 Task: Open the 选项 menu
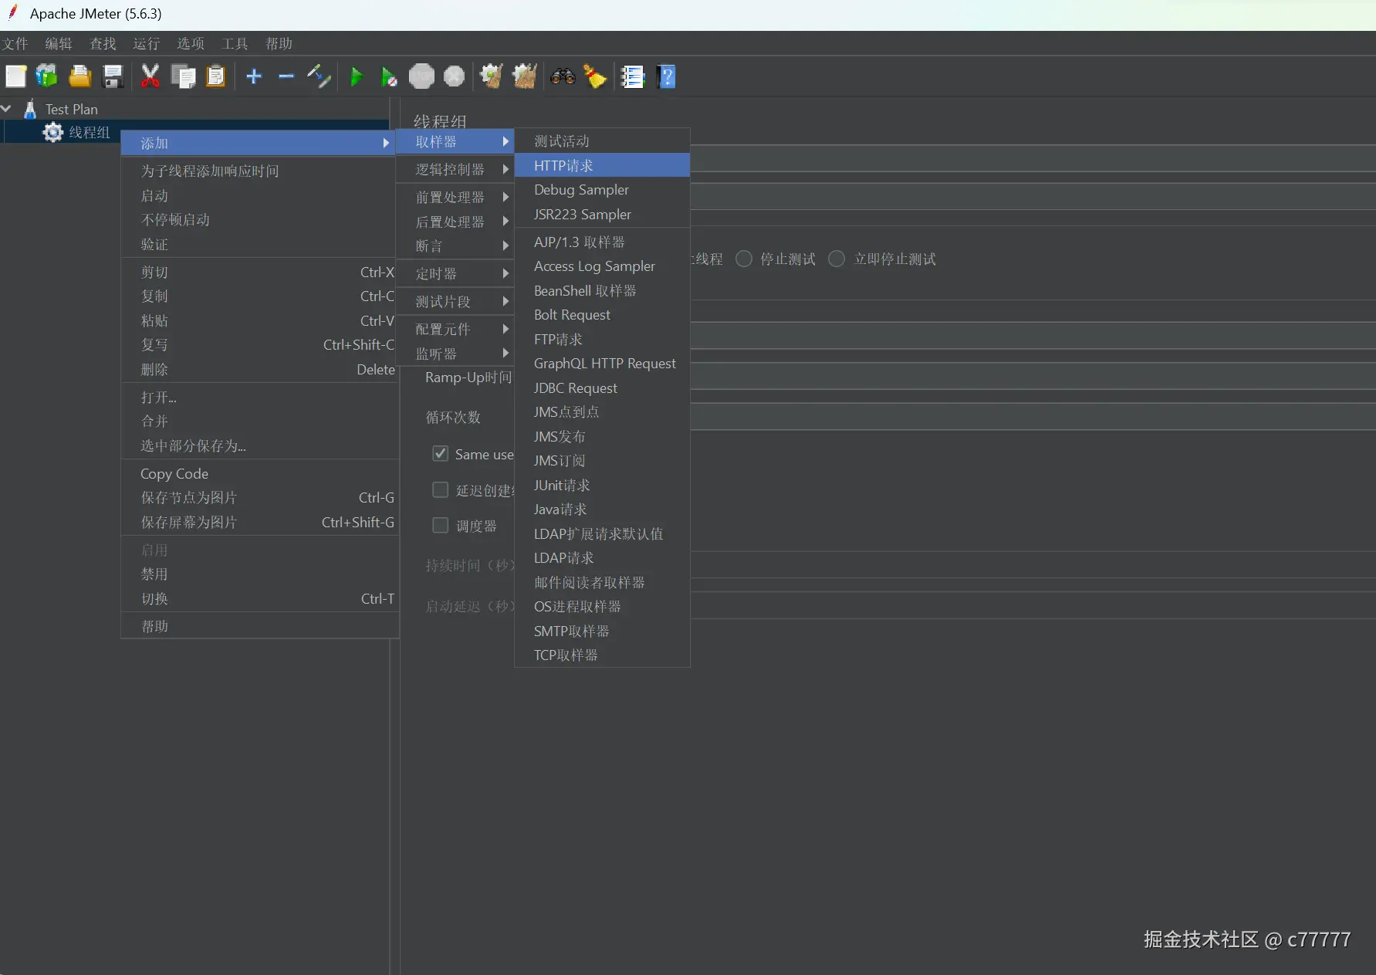tap(191, 43)
